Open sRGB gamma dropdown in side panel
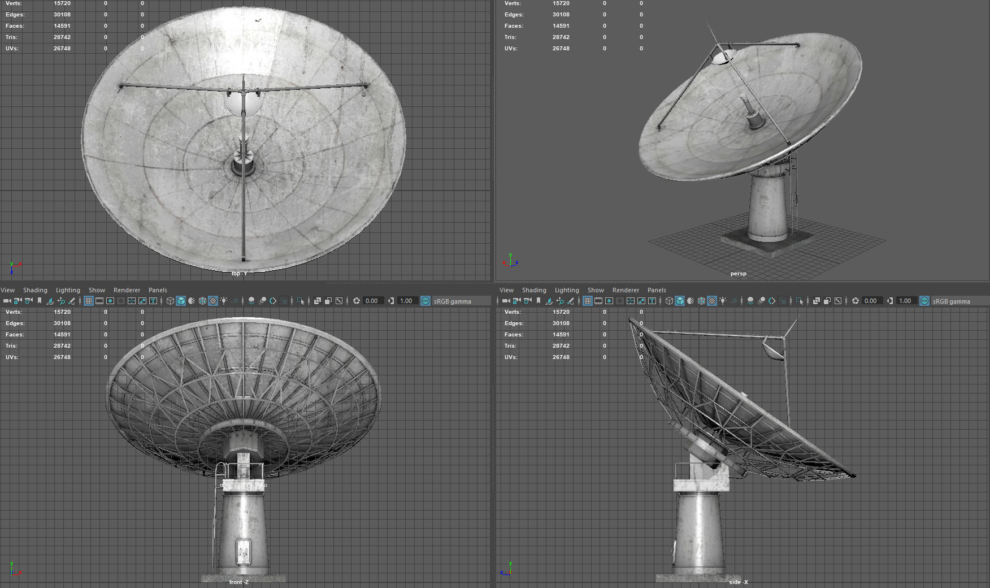The height and width of the screenshot is (588, 990). tap(961, 301)
